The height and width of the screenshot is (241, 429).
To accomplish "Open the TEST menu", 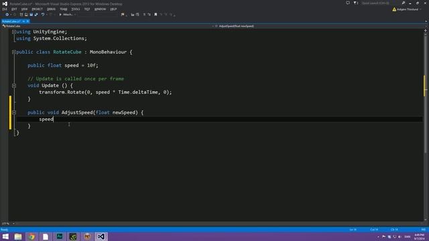I will pos(87,9).
